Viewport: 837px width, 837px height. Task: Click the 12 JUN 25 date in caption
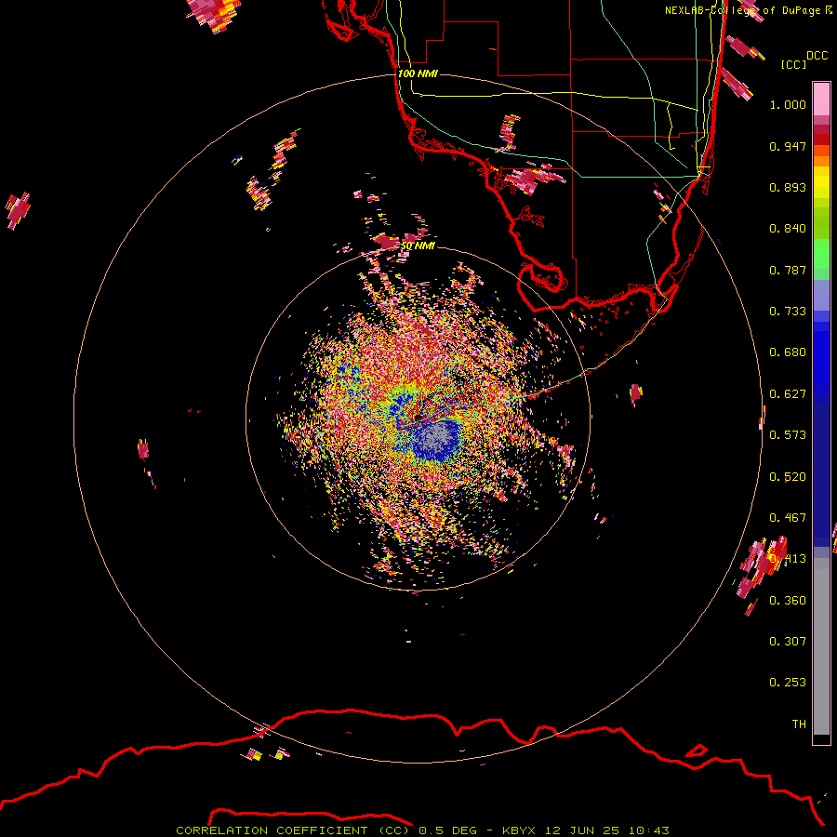click(x=582, y=830)
